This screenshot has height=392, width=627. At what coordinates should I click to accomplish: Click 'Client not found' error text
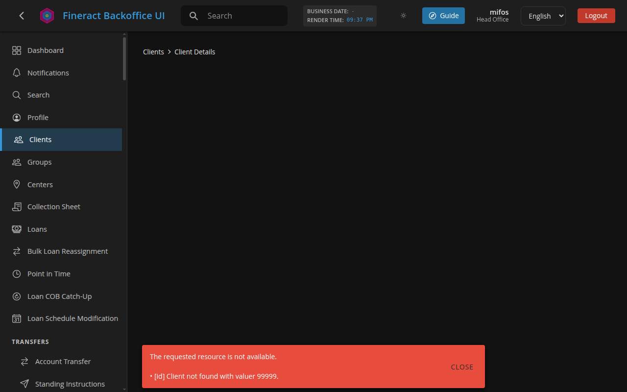pos(214,376)
